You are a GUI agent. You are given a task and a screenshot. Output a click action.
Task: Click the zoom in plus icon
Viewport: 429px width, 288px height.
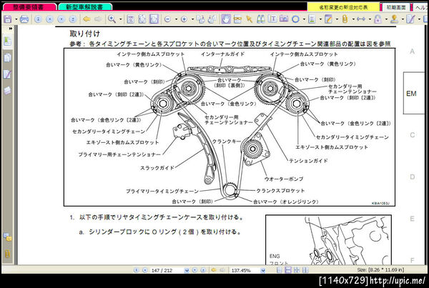(184, 19)
